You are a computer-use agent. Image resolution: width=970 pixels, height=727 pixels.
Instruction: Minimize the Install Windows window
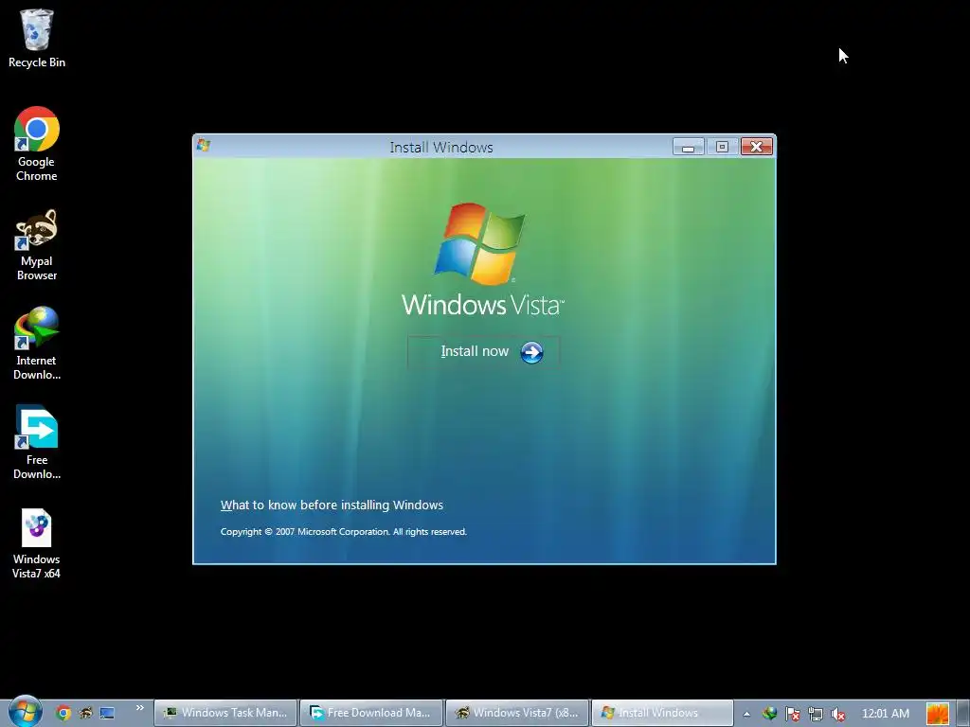[688, 147]
